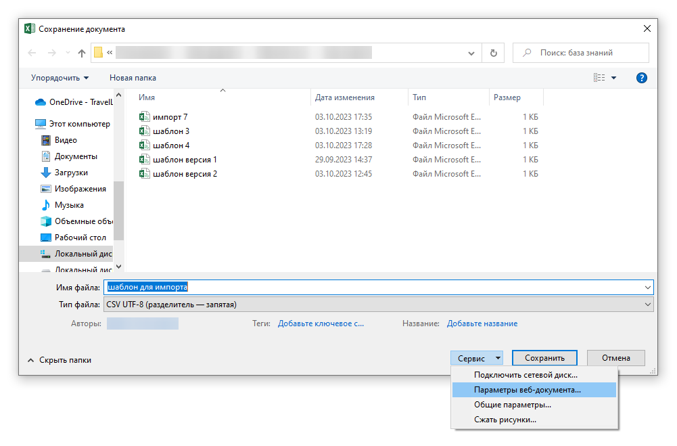The image size is (677, 446).
Task: Click the refresh folder icon
Action: pos(493,53)
